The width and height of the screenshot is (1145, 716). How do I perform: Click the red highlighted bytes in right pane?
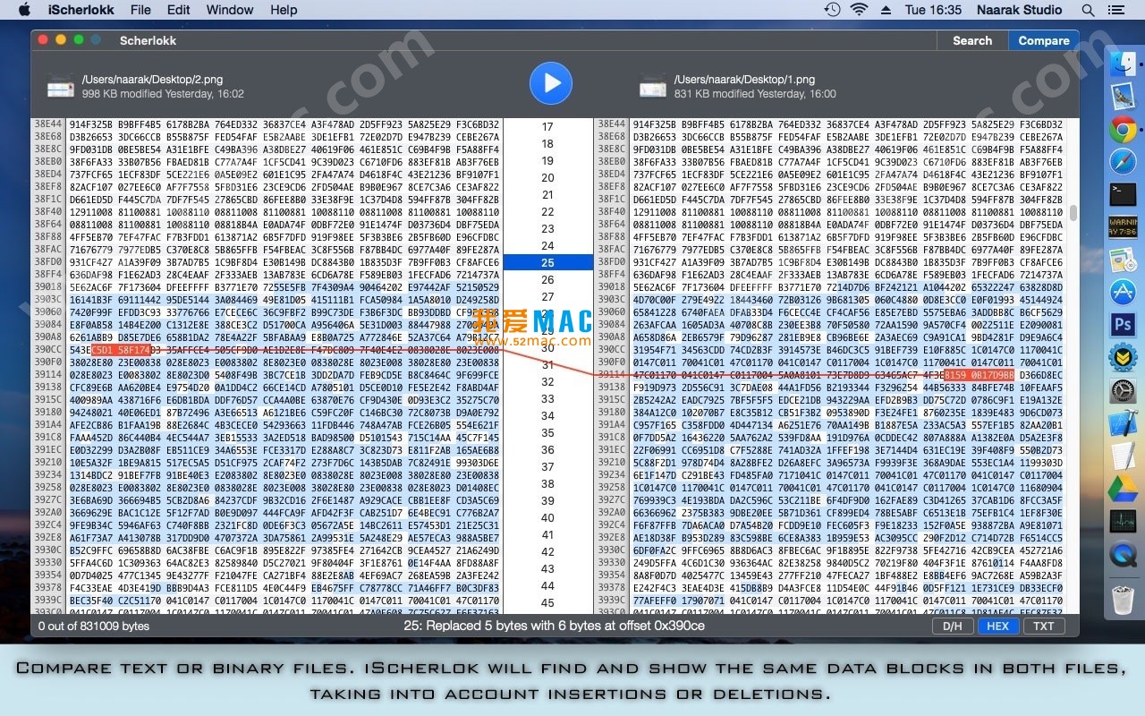(x=979, y=374)
